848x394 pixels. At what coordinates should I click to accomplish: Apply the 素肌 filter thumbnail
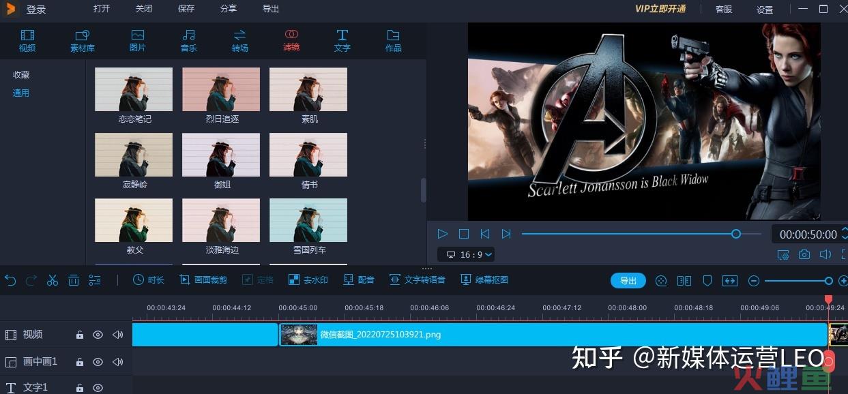[308, 89]
